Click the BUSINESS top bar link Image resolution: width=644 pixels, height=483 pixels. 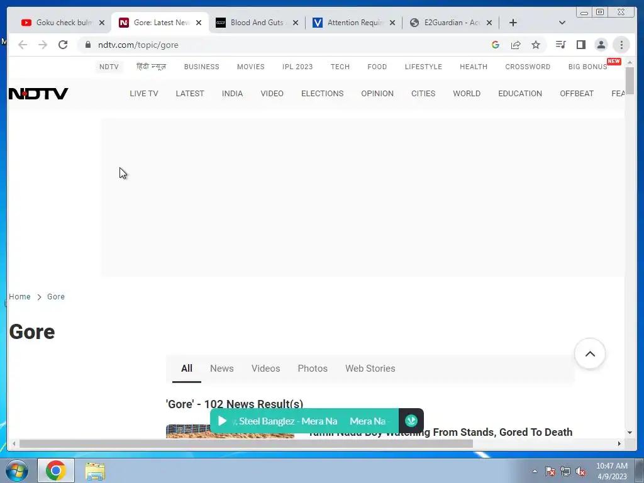[x=202, y=67]
